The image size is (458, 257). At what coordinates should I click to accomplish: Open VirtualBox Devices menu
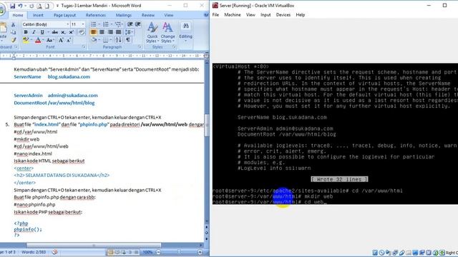(283, 15)
